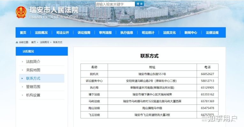Image resolution: width=244 pixels, height=127 pixels.
Task: Click the 诉讼服务中心 table cell
Action: pyautogui.click(x=94, y=81)
